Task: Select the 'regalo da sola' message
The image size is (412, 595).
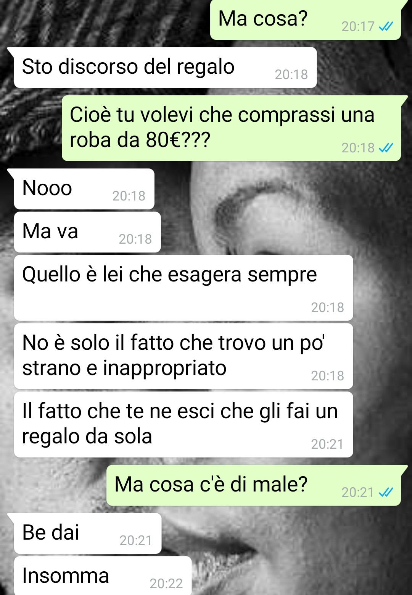Action: coord(183,424)
